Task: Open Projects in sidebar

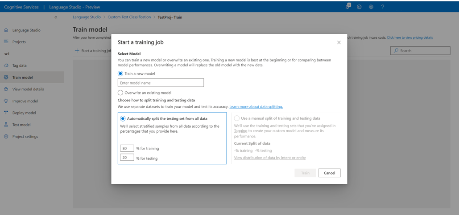Action: pos(19,42)
